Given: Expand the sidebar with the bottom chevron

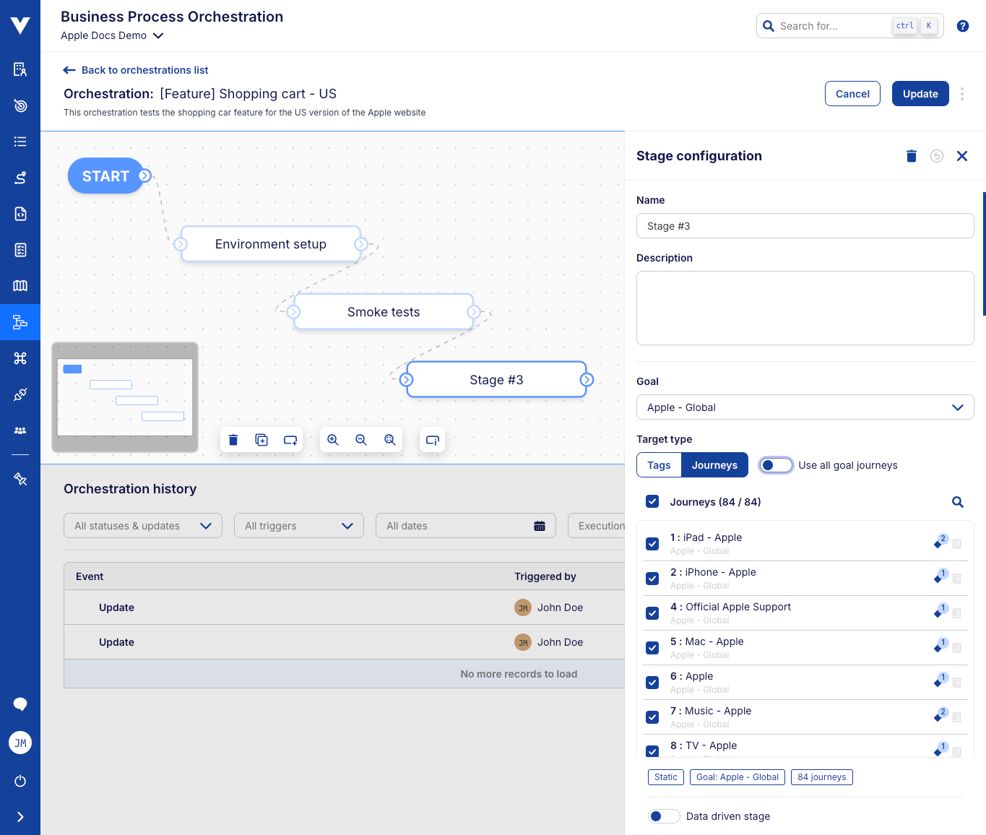Looking at the screenshot, I should pos(20,817).
